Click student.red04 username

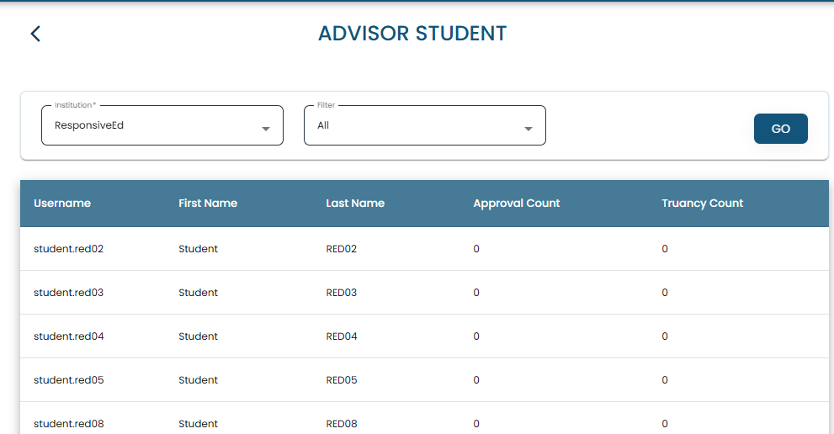click(68, 336)
